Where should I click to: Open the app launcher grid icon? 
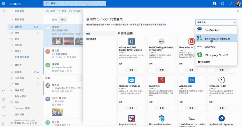click(x=4, y=4)
